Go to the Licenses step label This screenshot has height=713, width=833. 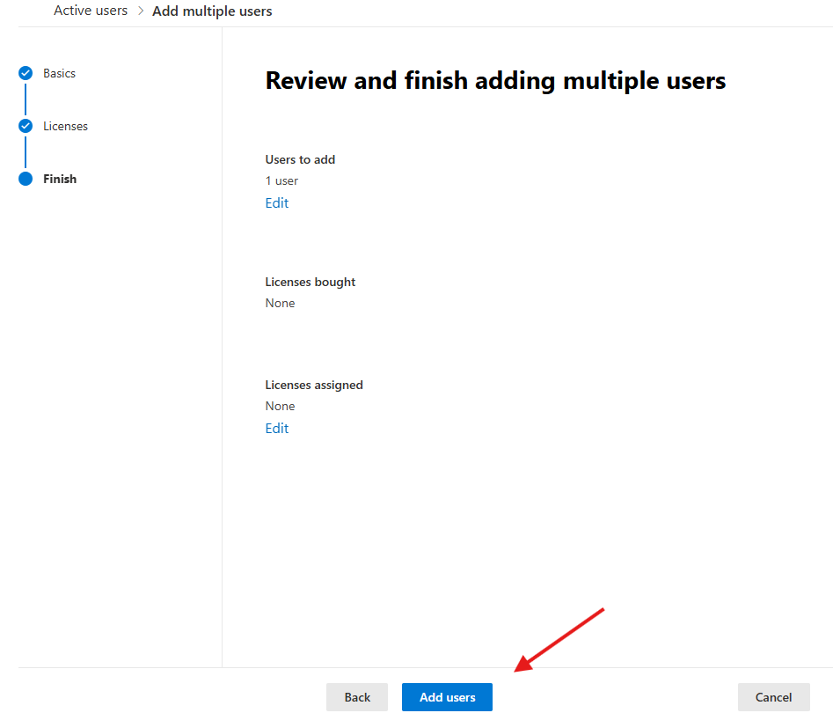tap(65, 126)
